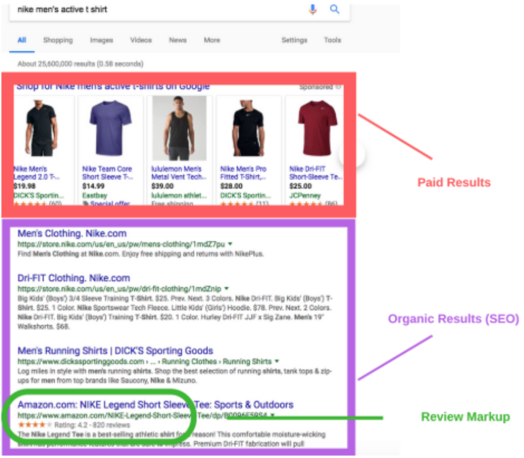Click the $14.99 price on the Team Core card
The height and width of the screenshot is (458, 524).
pos(93,186)
